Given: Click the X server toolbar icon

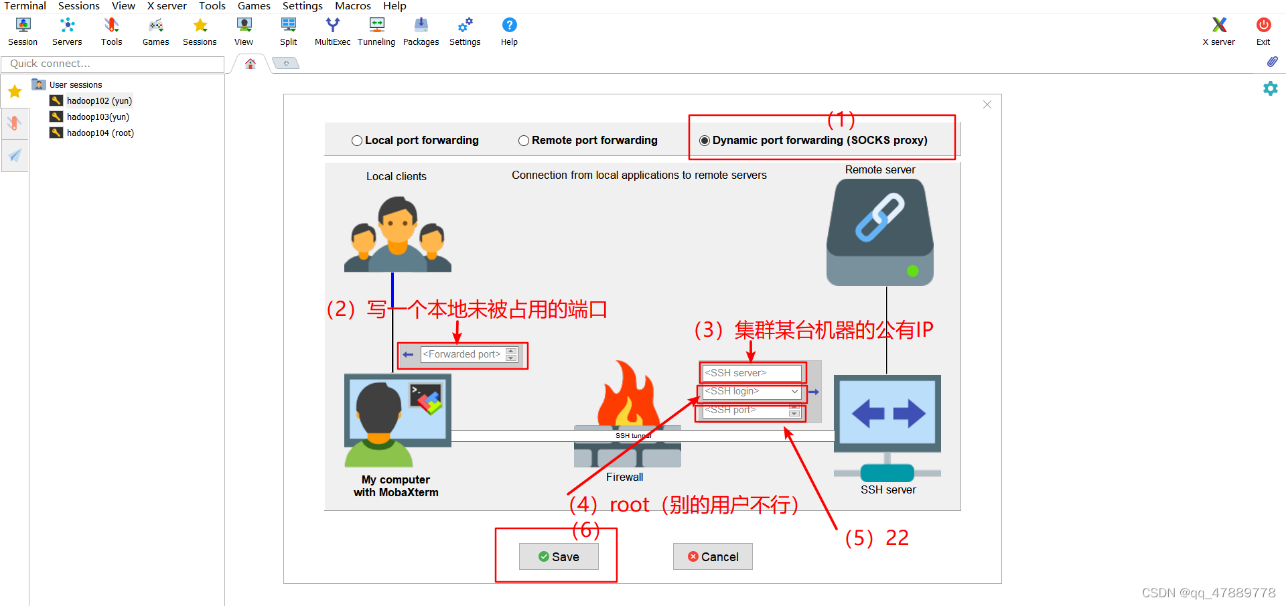Looking at the screenshot, I should 1219,31.
